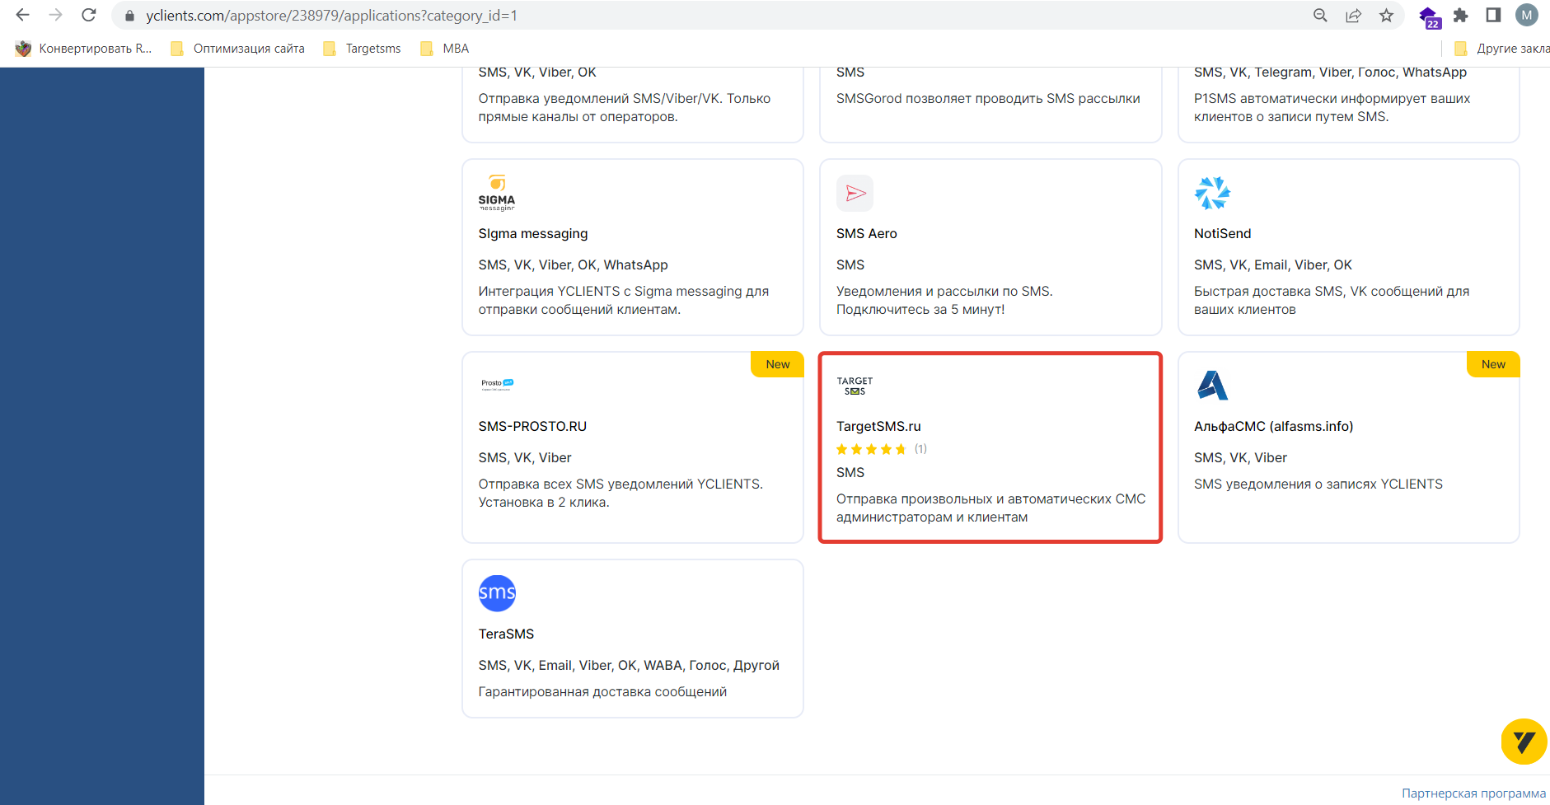Image resolution: width=1550 pixels, height=805 pixels.
Task: Open the yellow chat widget button
Action: (1524, 742)
